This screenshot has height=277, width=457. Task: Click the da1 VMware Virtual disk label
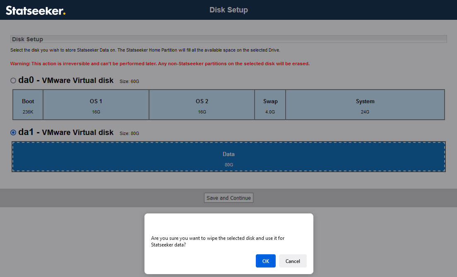click(x=66, y=133)
